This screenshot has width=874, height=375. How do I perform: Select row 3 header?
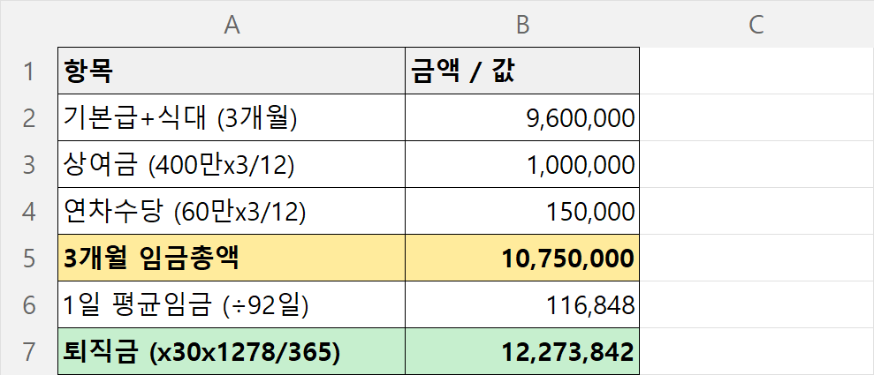coord(29,164)
